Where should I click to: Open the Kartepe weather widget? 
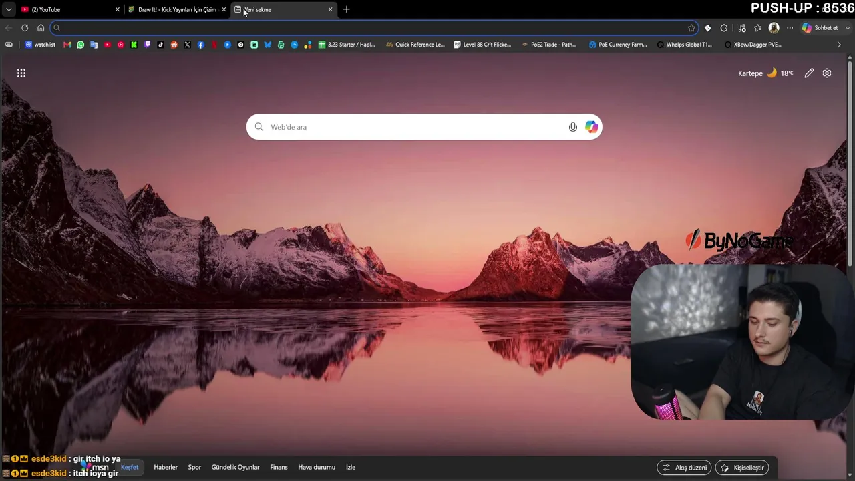pos(765,73)
